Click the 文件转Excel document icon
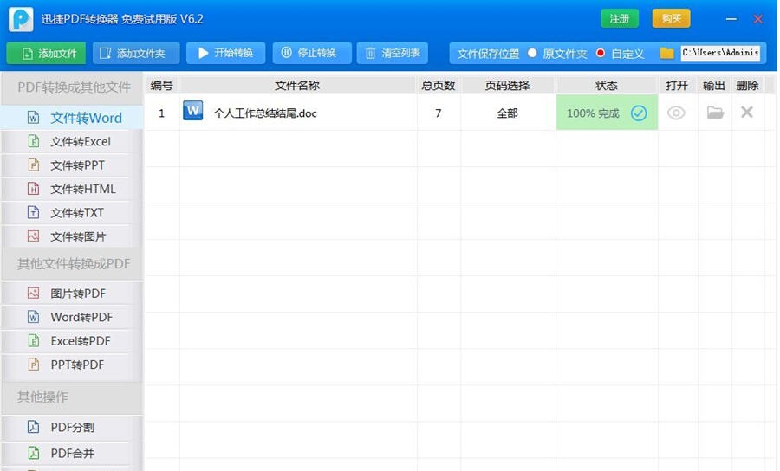 [x=33, y=142]
